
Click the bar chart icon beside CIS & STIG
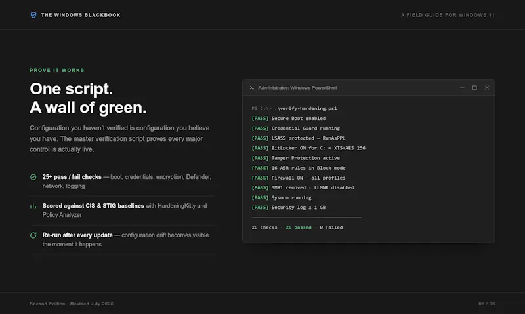(x=33, y=206)
